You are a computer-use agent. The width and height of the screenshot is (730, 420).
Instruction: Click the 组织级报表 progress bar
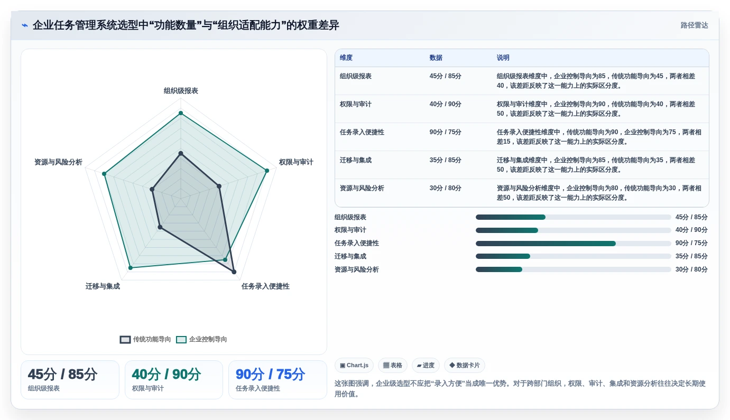[574, 217]
